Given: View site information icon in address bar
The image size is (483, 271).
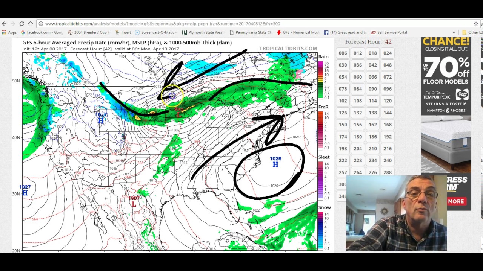Looking at the screenshot, I should [x=41, y=24].
